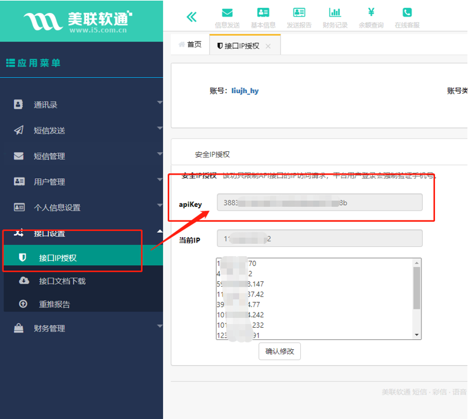Expand the 通讯录 menu arrow

[160, 102]
